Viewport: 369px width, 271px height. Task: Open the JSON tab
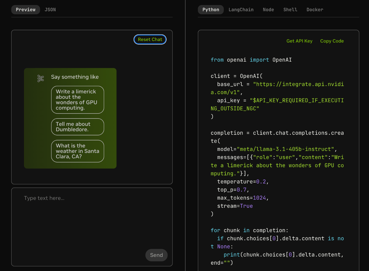[x=50, y=10]
